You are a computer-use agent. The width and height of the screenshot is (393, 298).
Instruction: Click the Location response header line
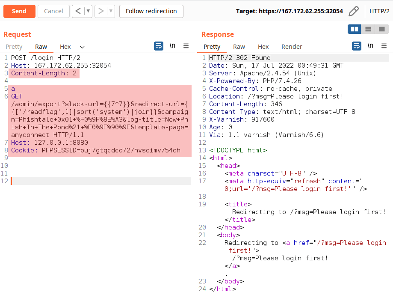[x=276, y=96]
